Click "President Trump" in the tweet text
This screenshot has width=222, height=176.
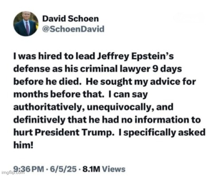pyautogui.click(x=74, y=132)
